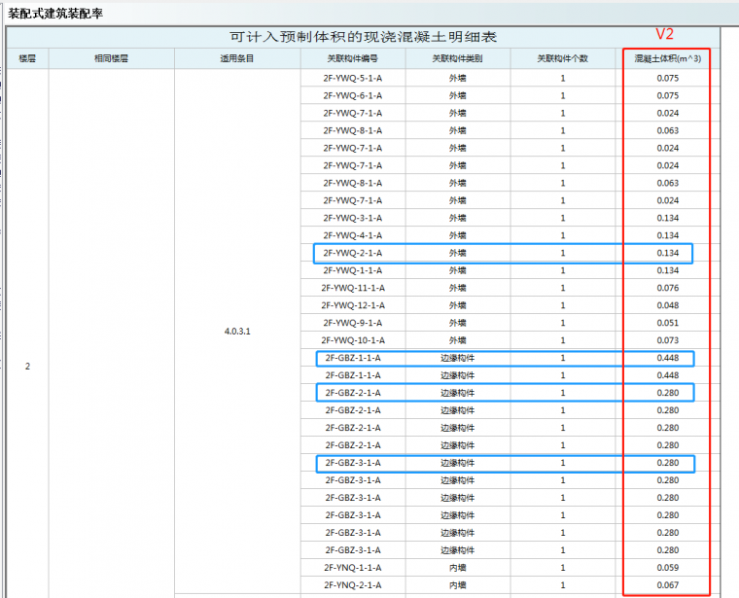Viewport: 739px width, 598px height.
Task: Click the 4.0.3.1 applicable clause cell
Action: (x=237, y=331)
